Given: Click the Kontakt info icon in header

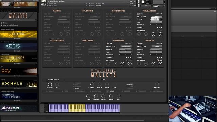Looking at the screenshot, I should [x=134, y=1].
